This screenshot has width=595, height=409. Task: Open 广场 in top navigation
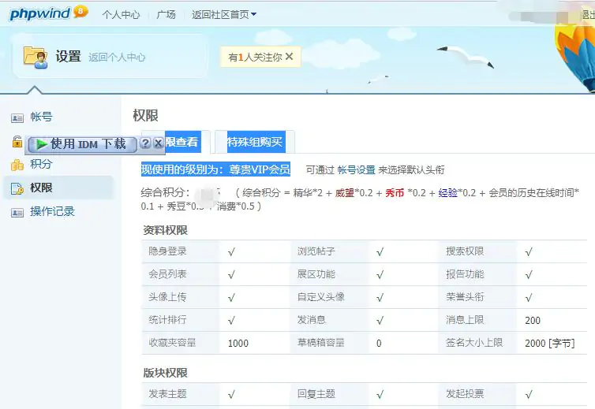[x=167, y=14]
